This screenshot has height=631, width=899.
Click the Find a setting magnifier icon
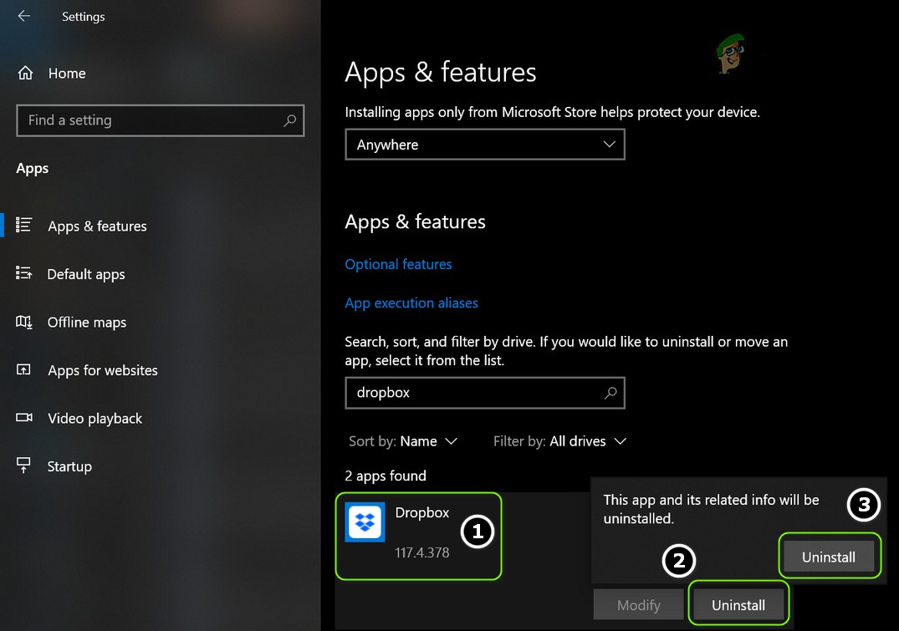(x=290, y=120)
